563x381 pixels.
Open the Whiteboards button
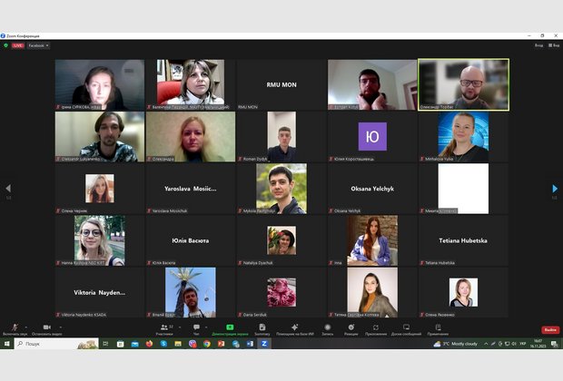pos(406,329)
